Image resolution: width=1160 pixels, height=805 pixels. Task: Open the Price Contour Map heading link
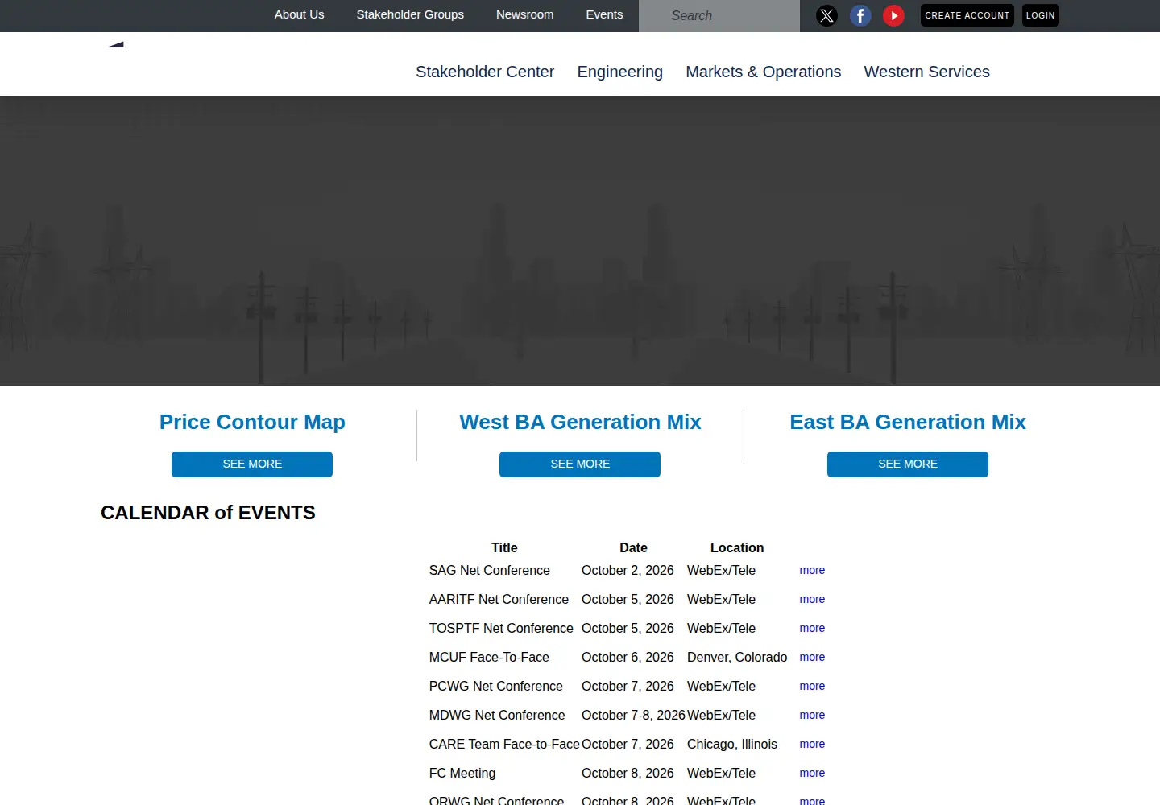tap(252, 422)
